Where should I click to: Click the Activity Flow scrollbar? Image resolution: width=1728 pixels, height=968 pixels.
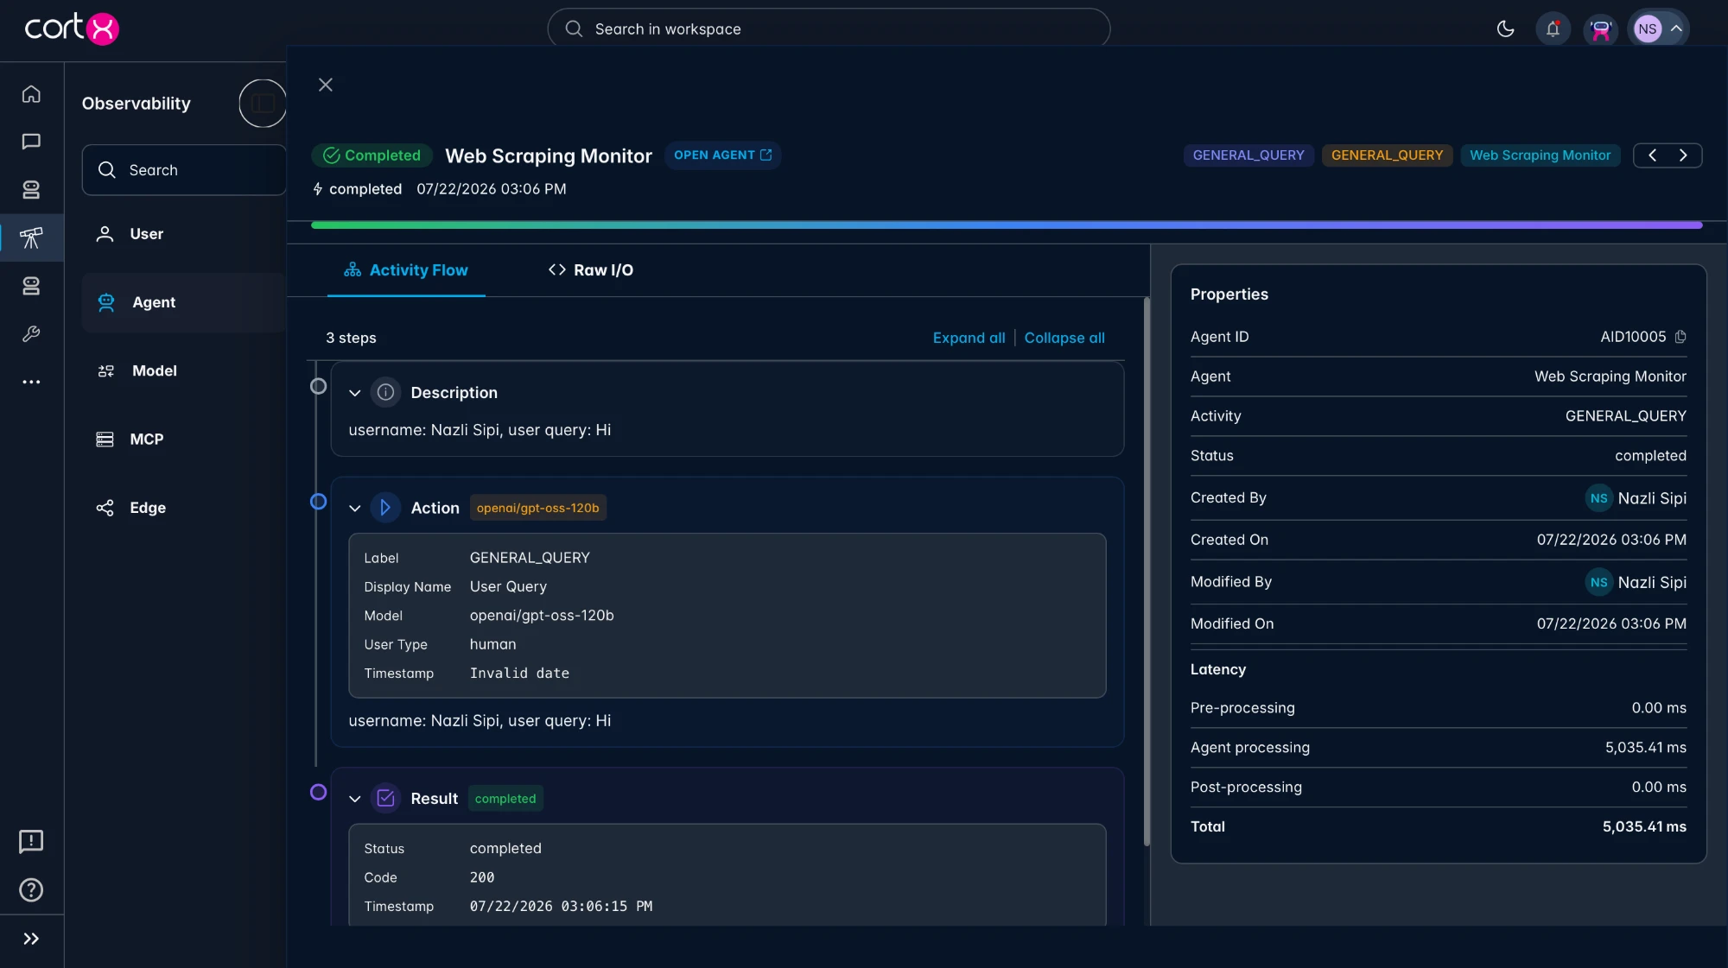[1147, 570]
